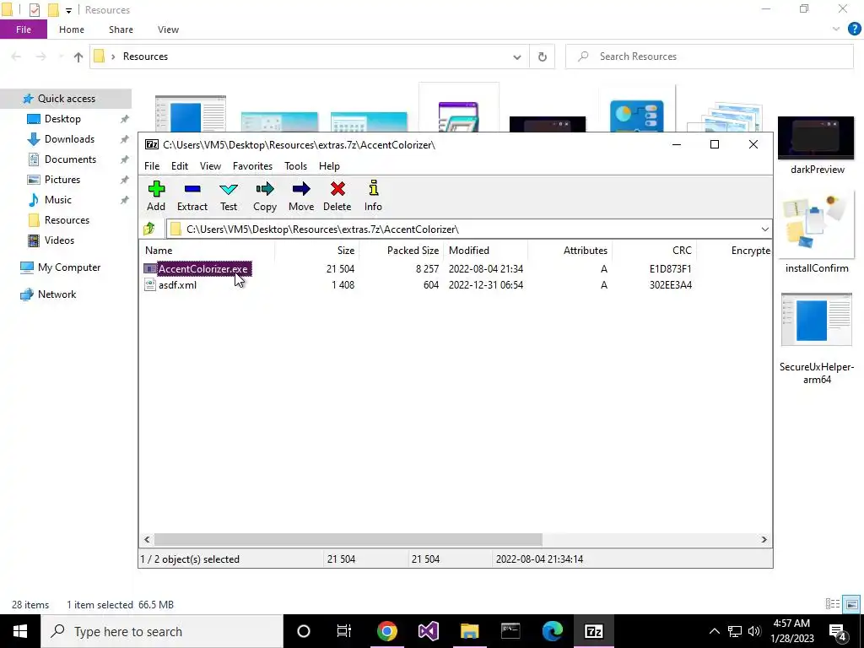Sort by the CRC column header
The width and height of the screenshot is (864, 648).
click(654, 250)
